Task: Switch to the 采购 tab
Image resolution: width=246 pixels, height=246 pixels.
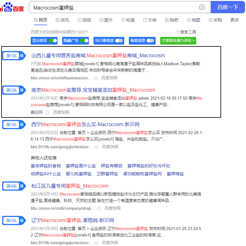Action: coord(215,20)
